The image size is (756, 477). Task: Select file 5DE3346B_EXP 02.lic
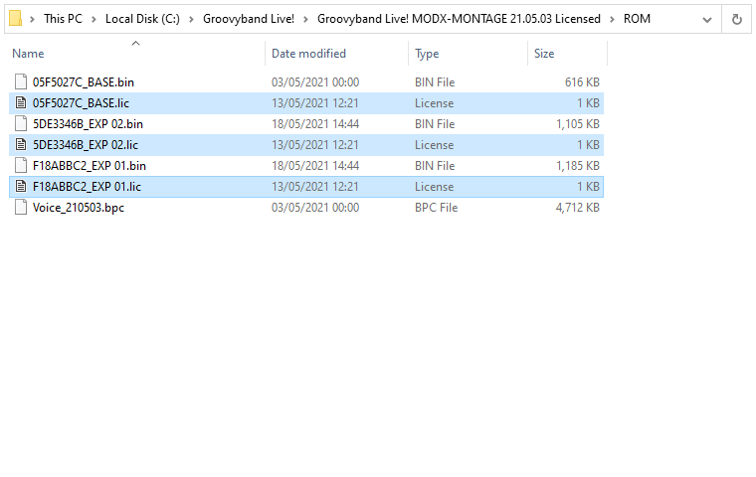tap(85, 145)
